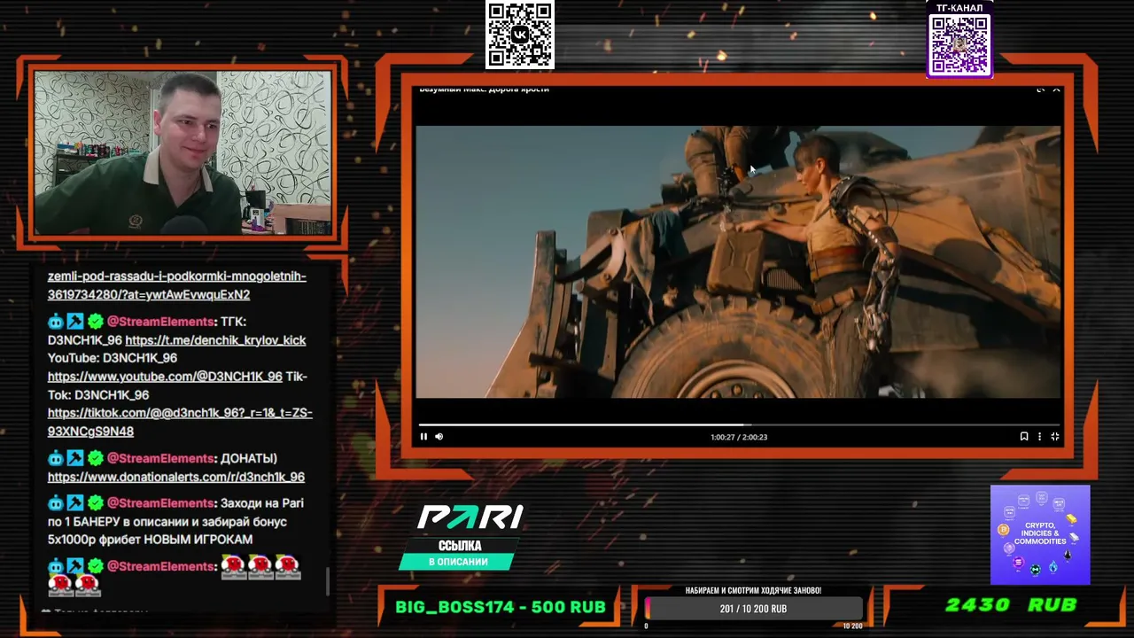Screen dimensions: 1134x638
Task: Click the streamer's webcam feed
Action: coord(183,152)
